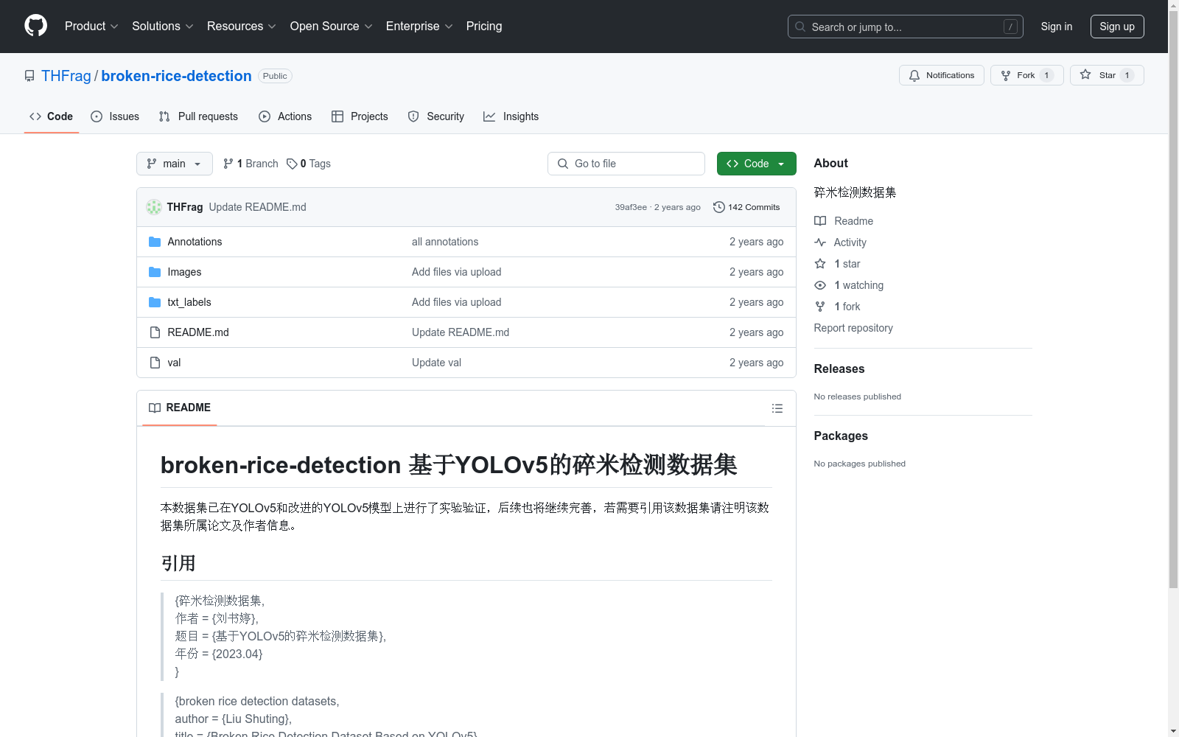Viewport: 1179px width, 737px height.
Task: Click the Security shield icon
Action: tap(413, 116)
